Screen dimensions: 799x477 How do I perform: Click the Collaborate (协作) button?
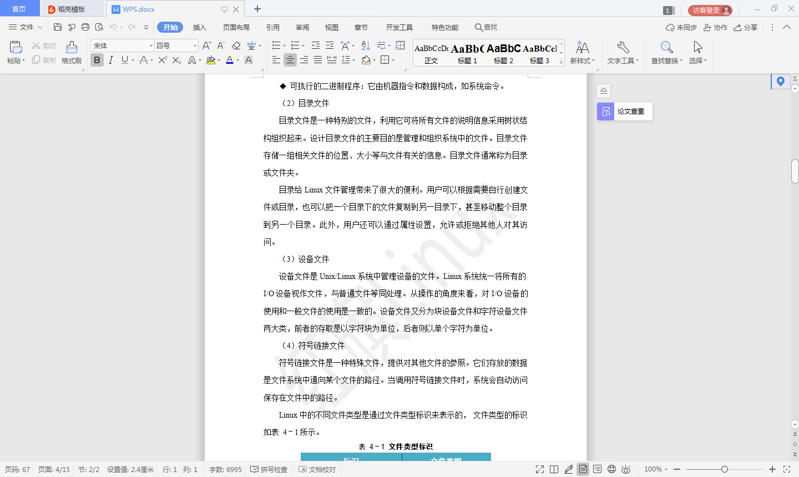[x=715, y=27]
